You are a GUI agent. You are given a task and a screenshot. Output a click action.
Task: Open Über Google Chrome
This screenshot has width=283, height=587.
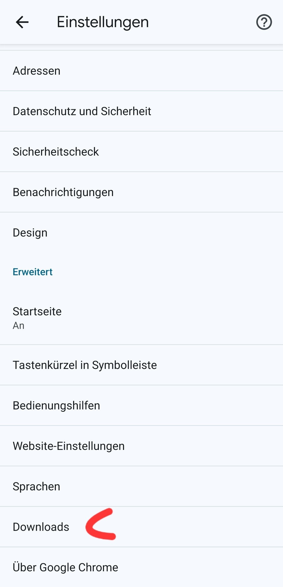[141, 567]
